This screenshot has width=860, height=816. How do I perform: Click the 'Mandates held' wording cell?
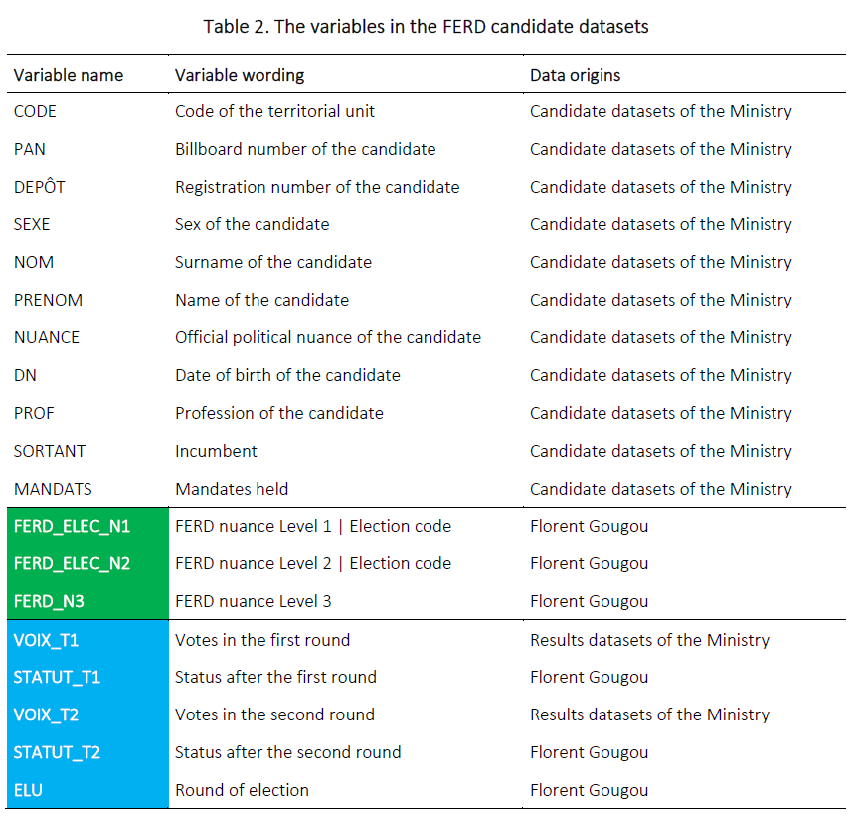pos(232,489)
